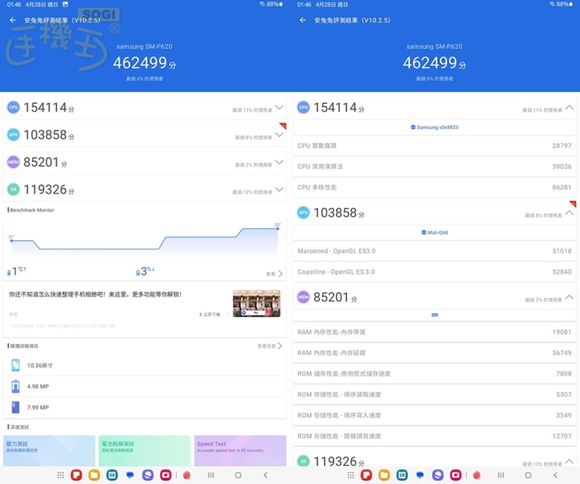Collapse the UX 119326 section on right screen
The height and width of the screenshot is (484, 580).
click(570, 461)
